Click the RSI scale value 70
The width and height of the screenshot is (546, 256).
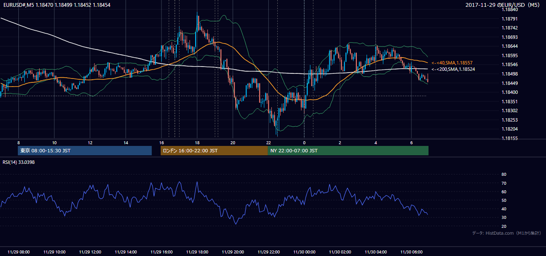(504, 183)
